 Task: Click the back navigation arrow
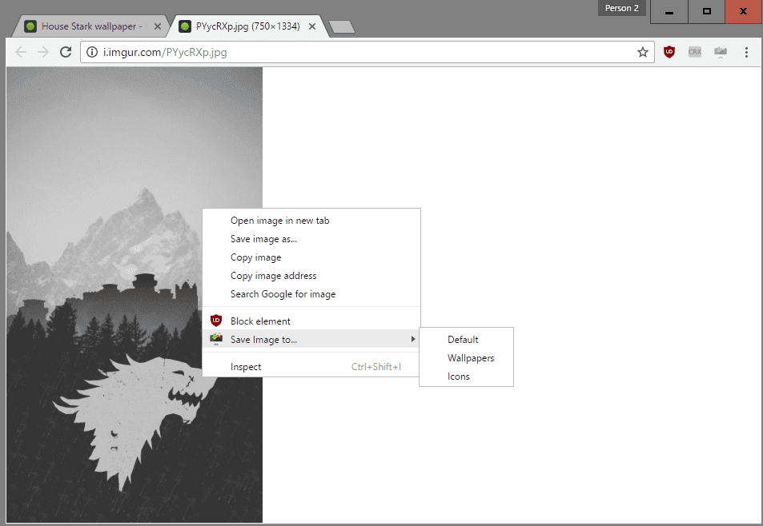(21, 52)
